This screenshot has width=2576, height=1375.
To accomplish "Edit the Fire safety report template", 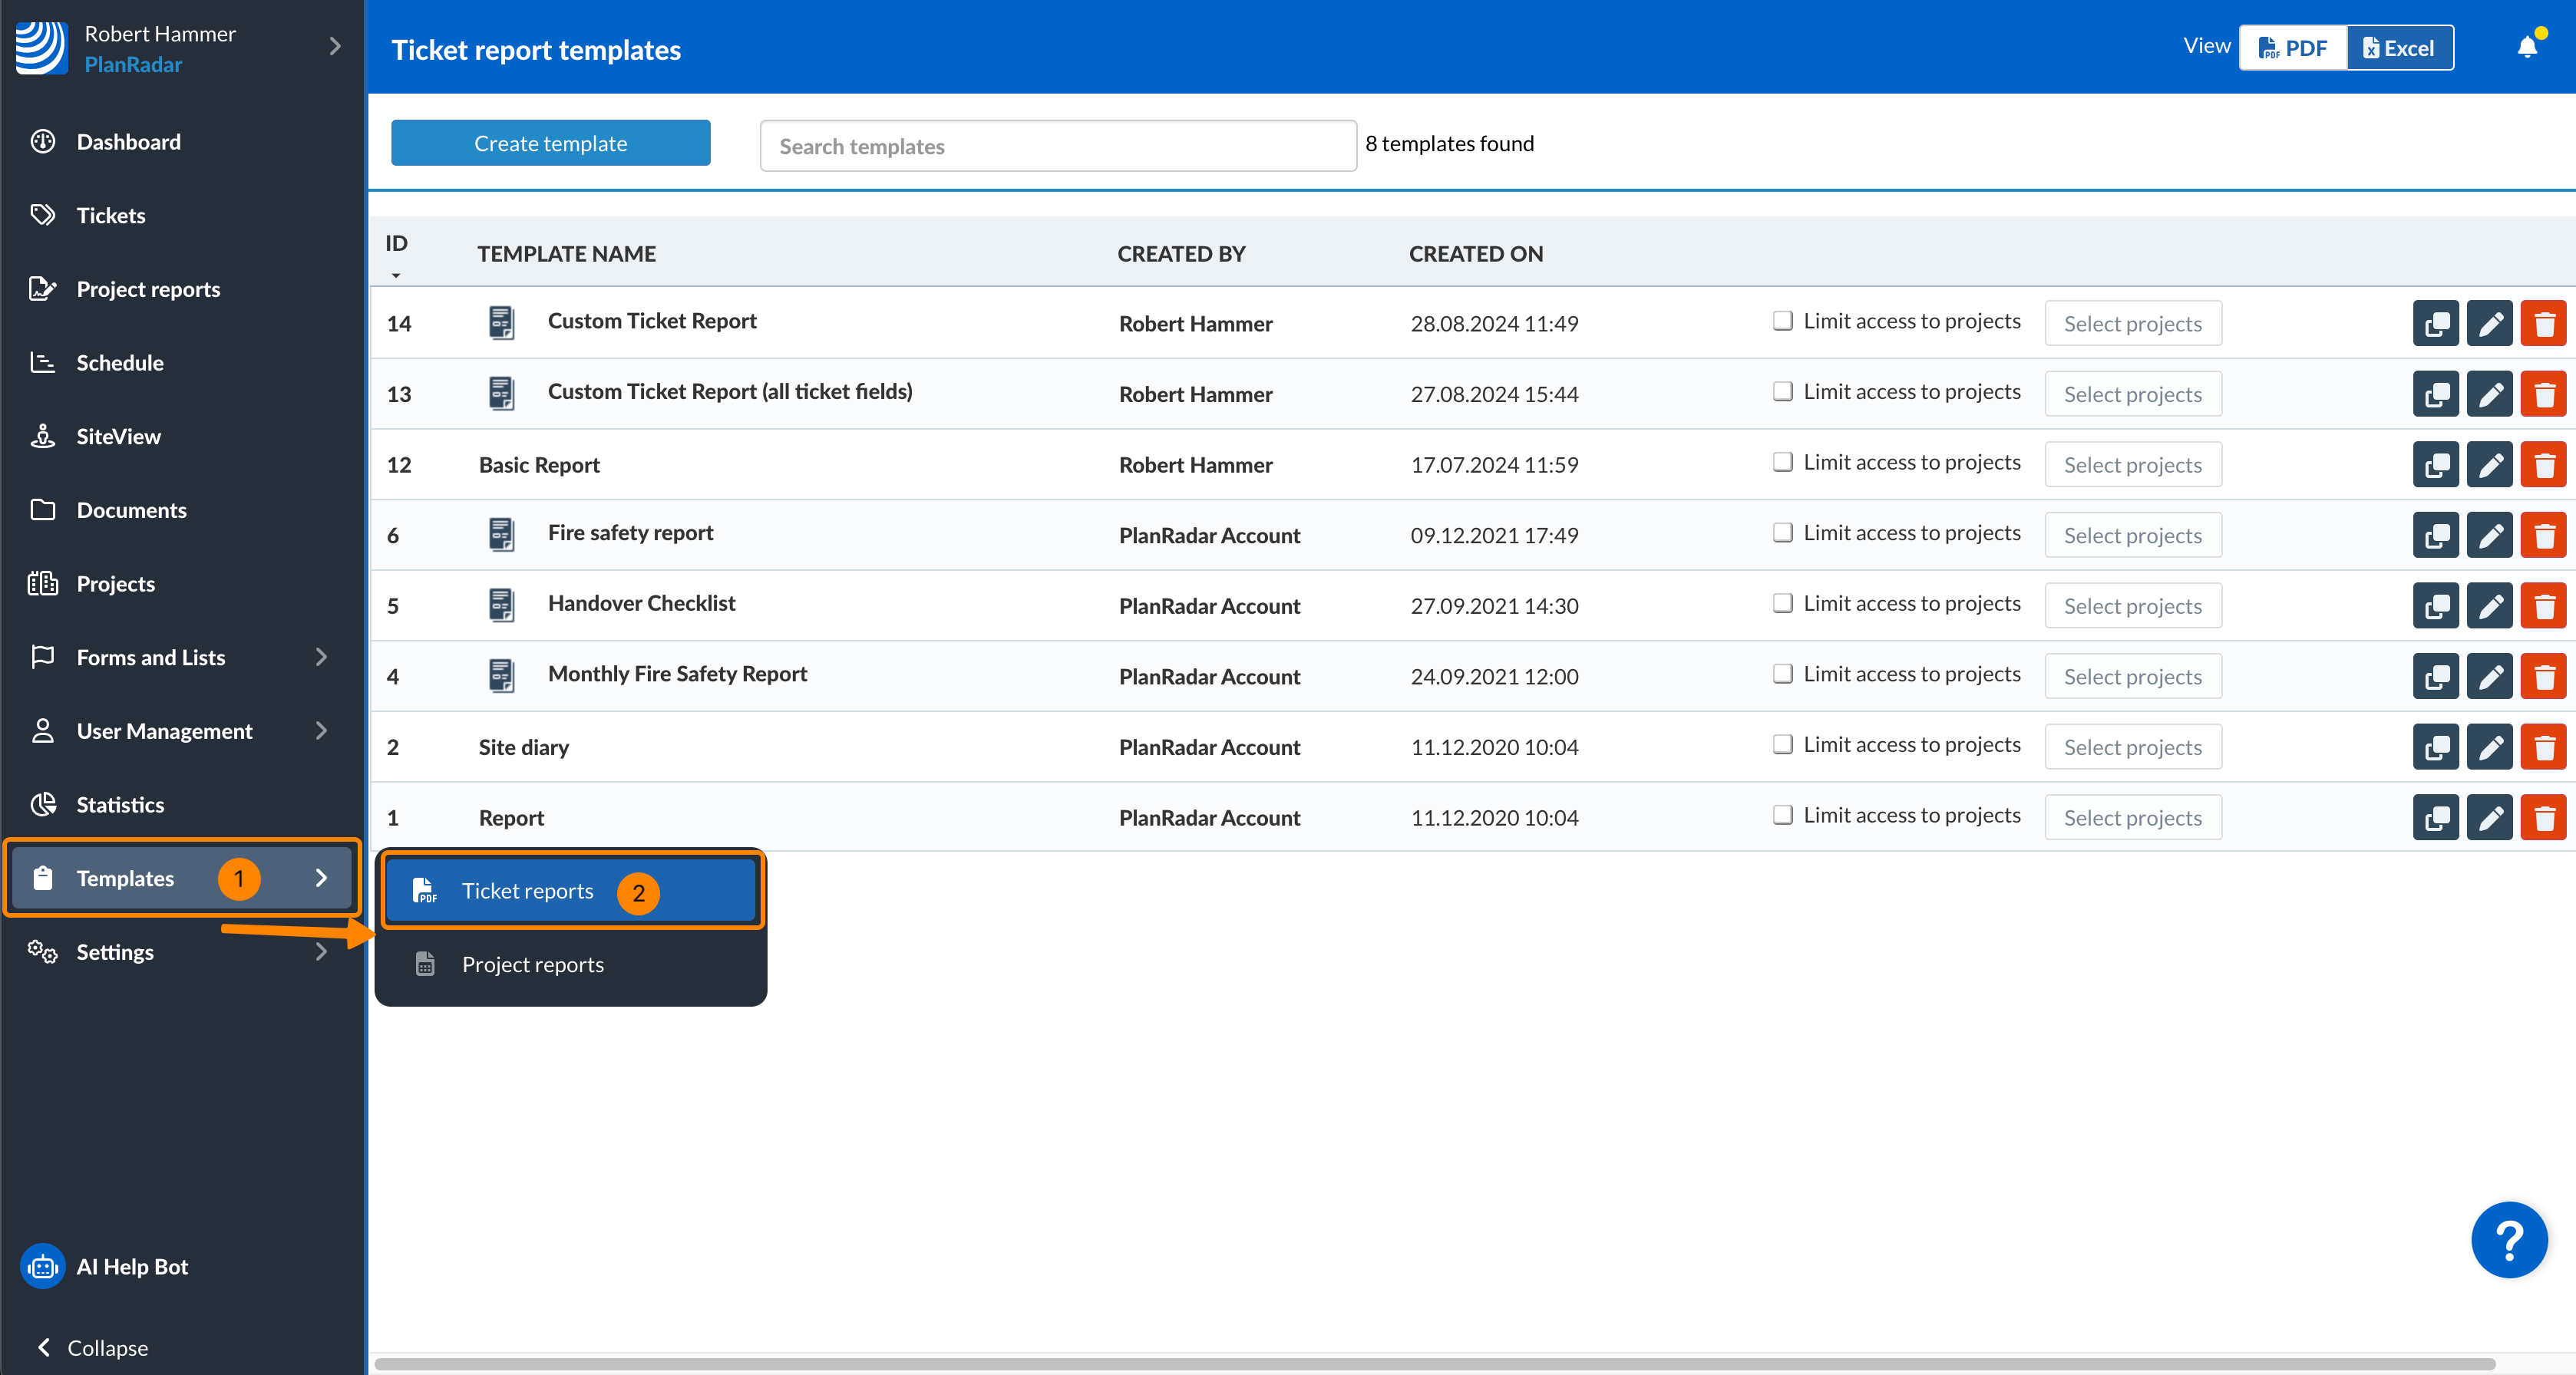I will pyautogui.click(x=2489, y=536).
